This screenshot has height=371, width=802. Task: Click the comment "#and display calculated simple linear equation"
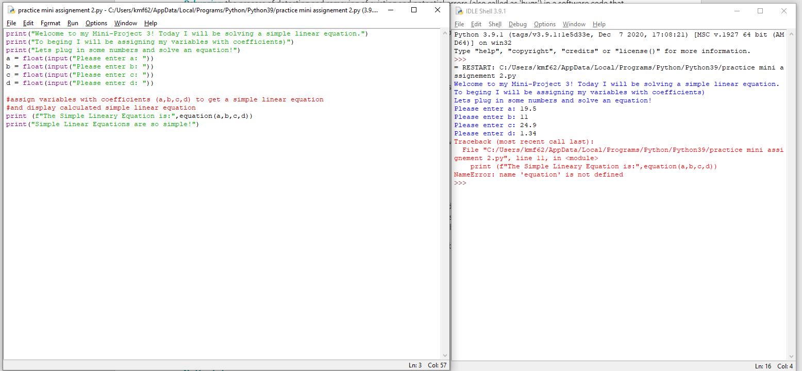[x=101, y=108]
